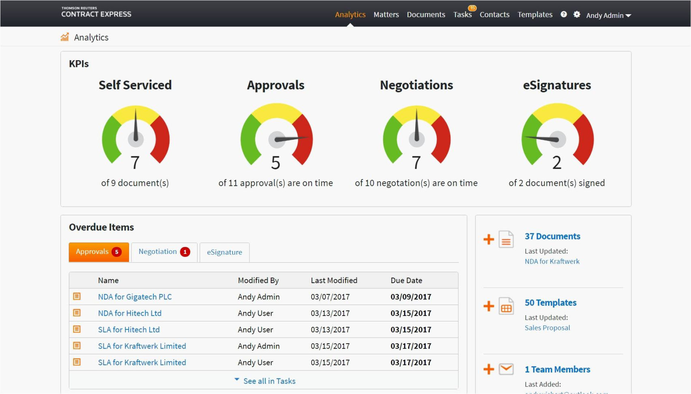Click the Tasks notification badge showing 15

point(471,8)
